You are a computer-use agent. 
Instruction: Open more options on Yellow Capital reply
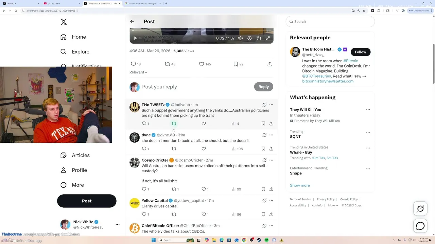pyautogui.click(x=271, y=200)
